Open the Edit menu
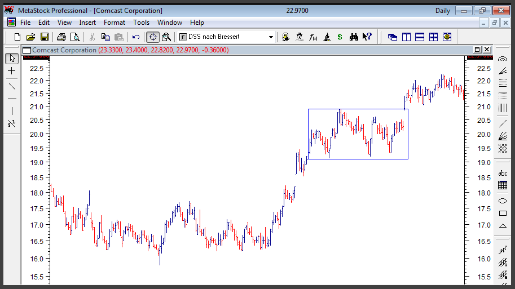 [44, 23]
